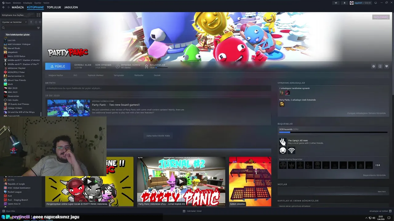
Task: Open the Arkadaşlar menu
Action: (27, 3)
